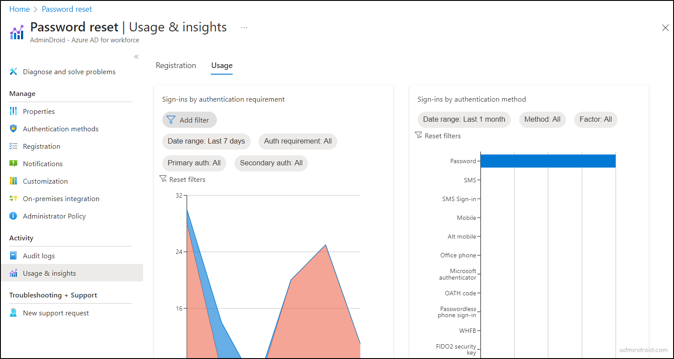Image resolution: width=674 pixels, height=359 pixels.
Task: Switch to the Registration tab
Action: pos(175,65)
